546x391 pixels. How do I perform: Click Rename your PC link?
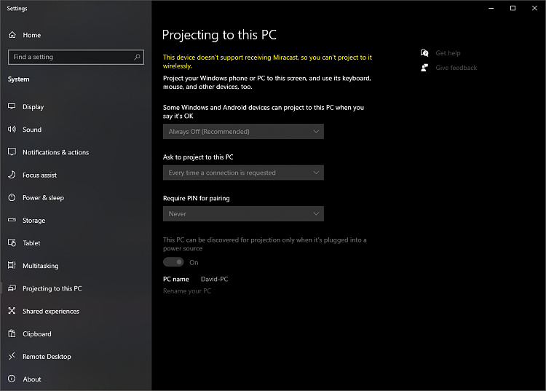click(x=187, y=291)
